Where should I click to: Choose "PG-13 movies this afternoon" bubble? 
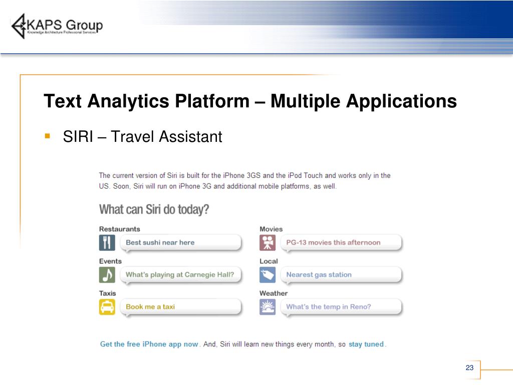pyautogui.click(x=341, y=243)
